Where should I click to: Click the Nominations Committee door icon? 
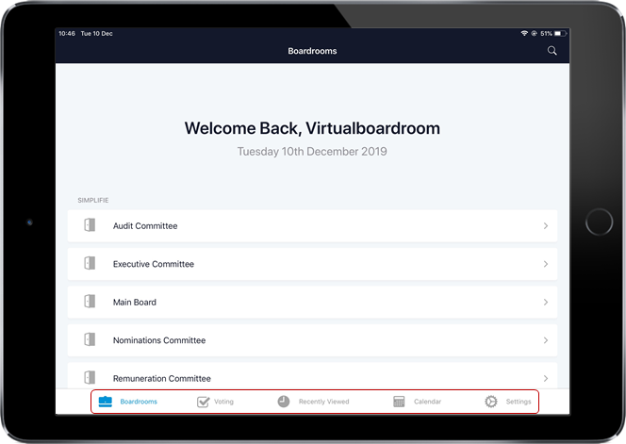pos(90,339)
